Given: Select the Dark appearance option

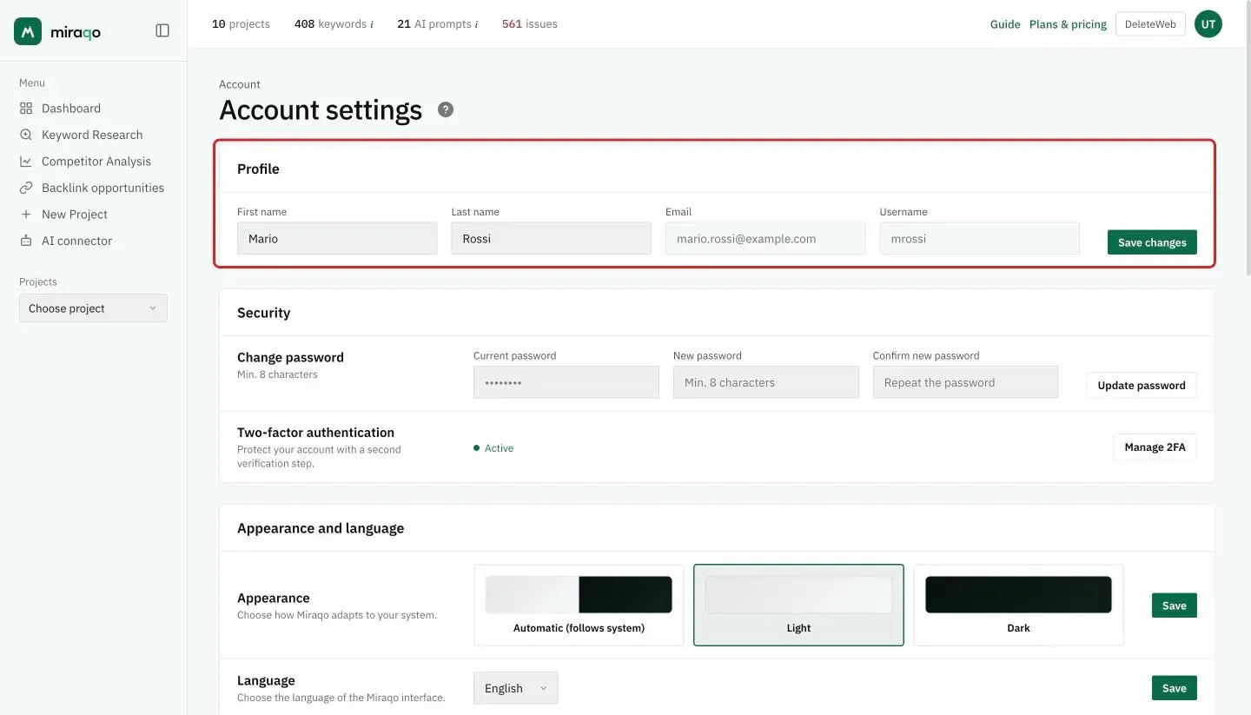Looking at the screenshot, I should (x=1018, y=606).
